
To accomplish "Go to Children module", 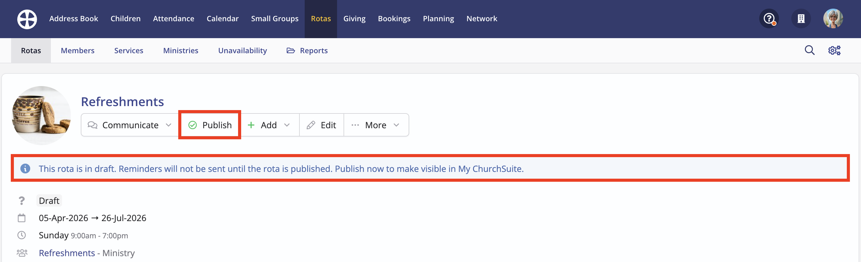I will tap(126, 19).
